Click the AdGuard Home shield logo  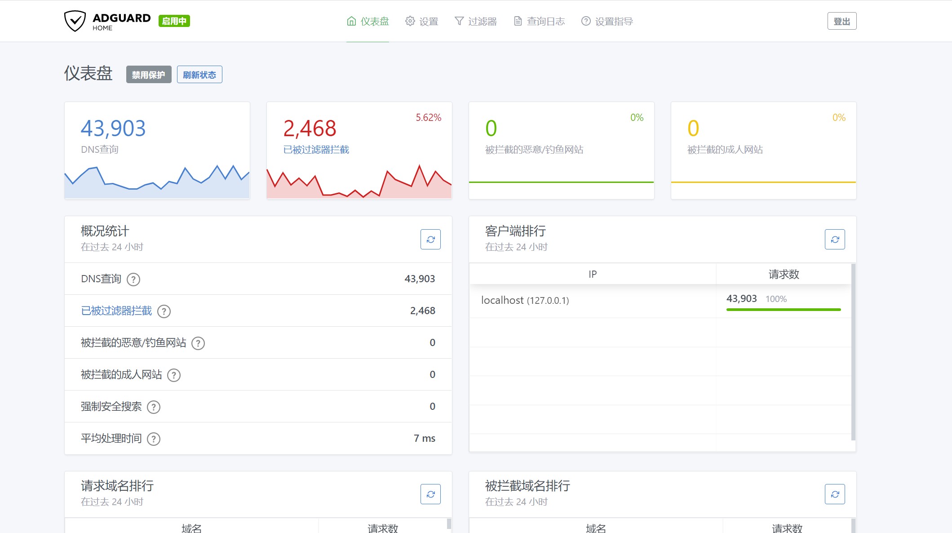pos(75,21)
